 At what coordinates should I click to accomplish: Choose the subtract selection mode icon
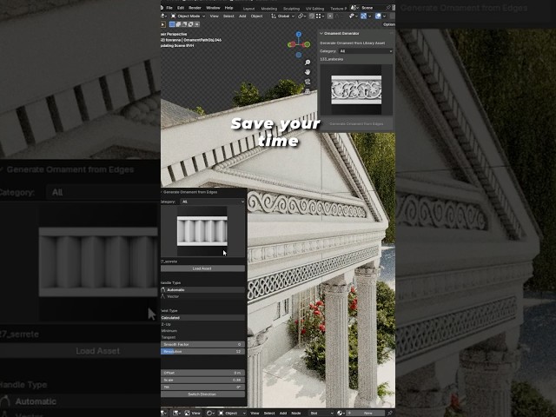(x=184, y=24)
